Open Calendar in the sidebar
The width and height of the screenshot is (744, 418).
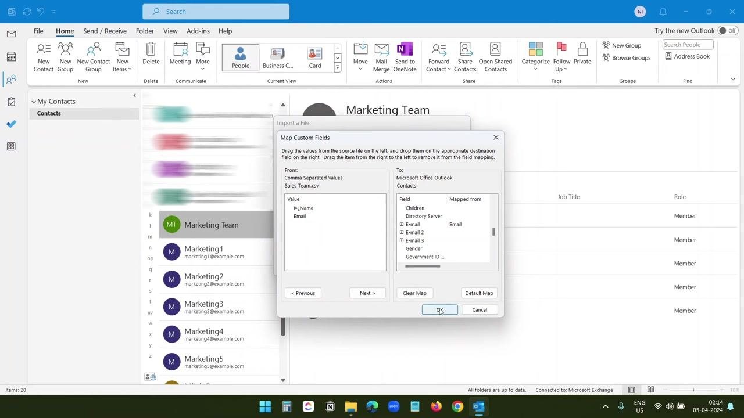[x=11, y=57]
